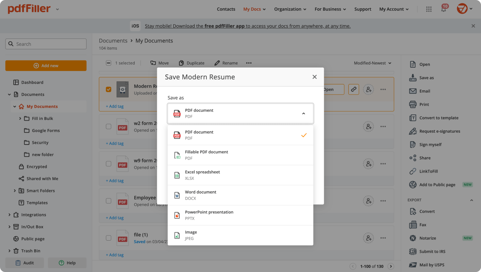Click the Add new button
The image size is (481, 272).
pyautogui.click(x=46, y=65)
